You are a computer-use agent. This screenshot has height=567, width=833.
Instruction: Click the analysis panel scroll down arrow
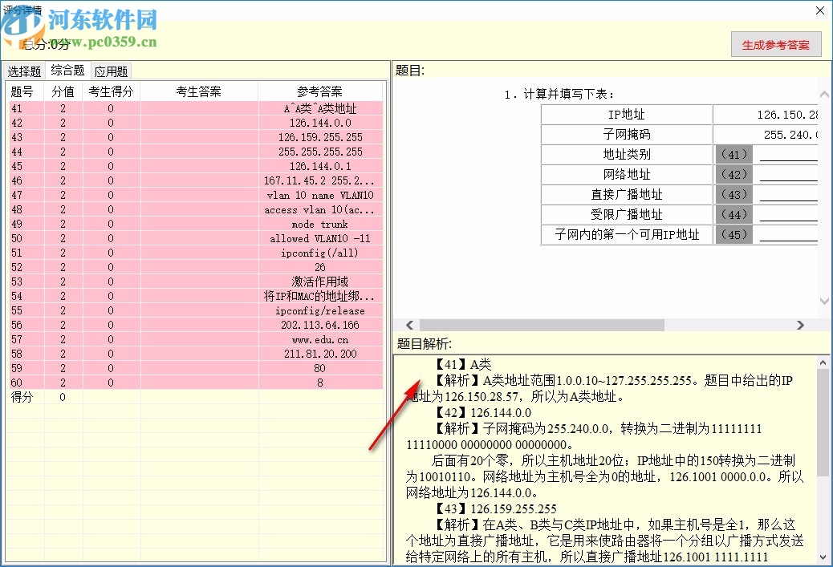(823, 557)
